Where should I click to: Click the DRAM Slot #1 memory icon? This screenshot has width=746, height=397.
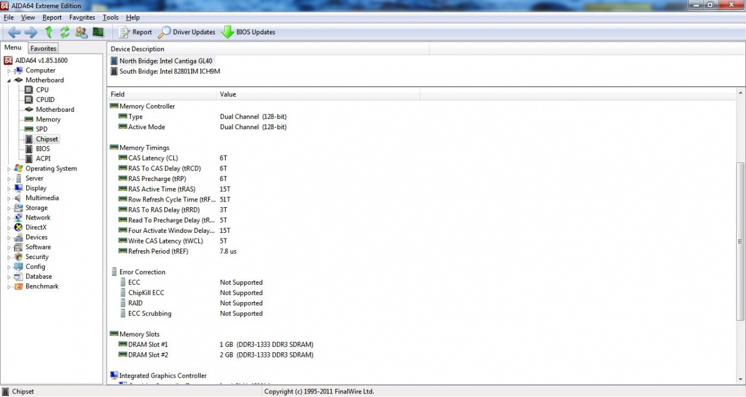[x=122, y=345]
